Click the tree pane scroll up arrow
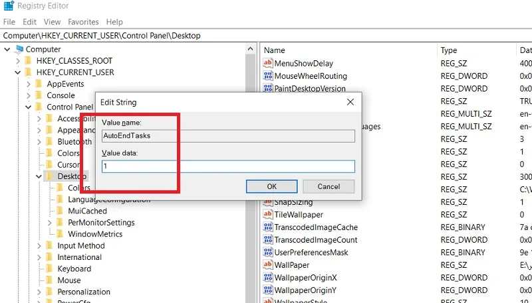The height and width of the screenshot is (303, 532). [x=251, y=49]
